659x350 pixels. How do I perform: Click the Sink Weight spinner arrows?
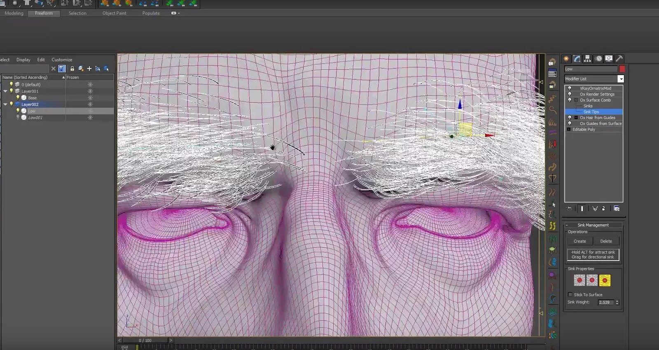point(617,302)
